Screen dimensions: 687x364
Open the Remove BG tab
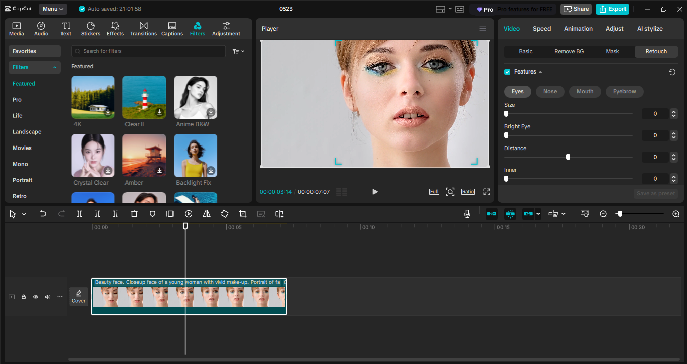569,51
